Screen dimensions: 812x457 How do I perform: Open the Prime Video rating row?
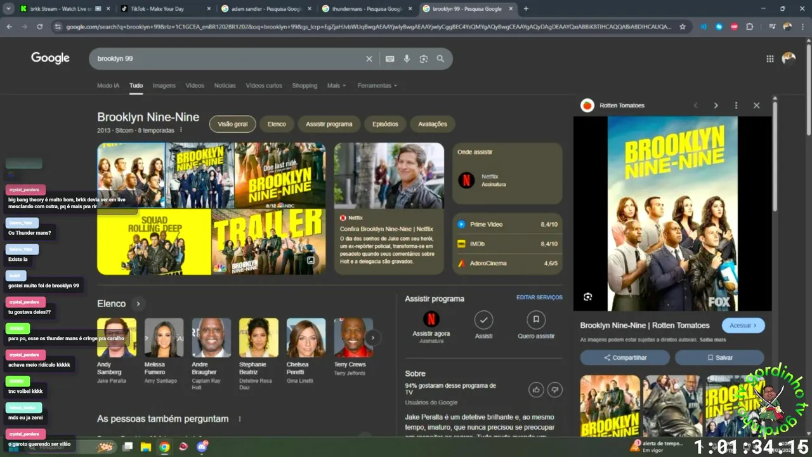(x=507, y=224)
